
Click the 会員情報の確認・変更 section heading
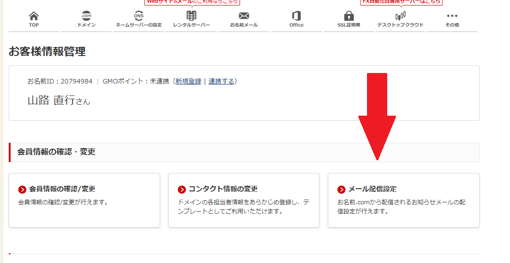coord(56,151)
